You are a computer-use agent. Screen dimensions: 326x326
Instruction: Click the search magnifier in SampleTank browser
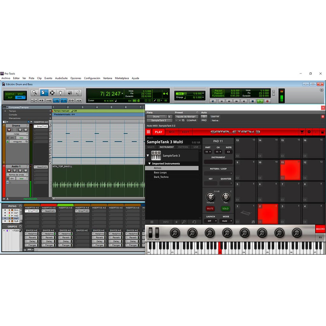click(184, 222)
